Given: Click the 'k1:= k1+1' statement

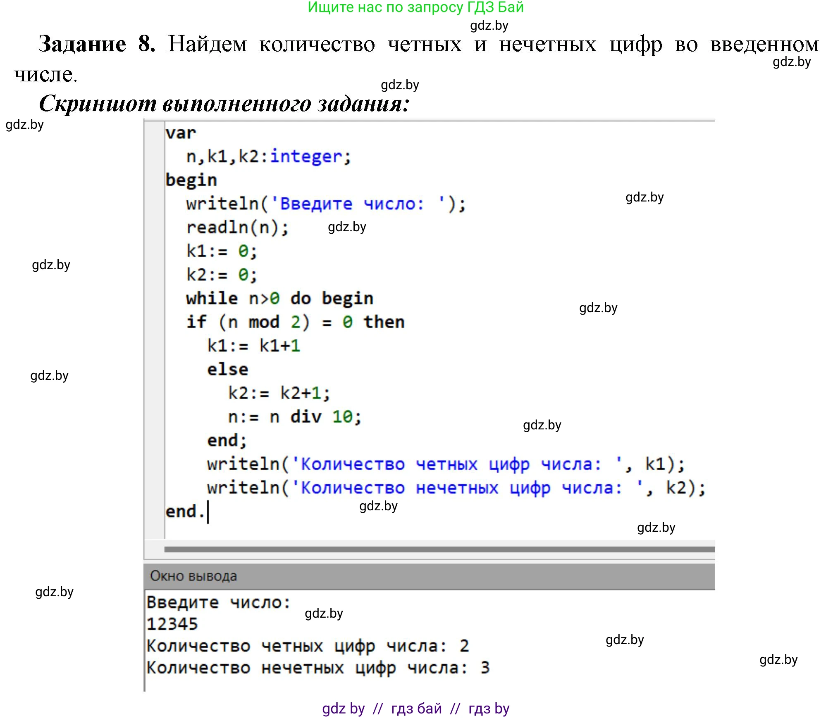Looking at the screenshot, I should pyautogui.click(x=253, y=346).
